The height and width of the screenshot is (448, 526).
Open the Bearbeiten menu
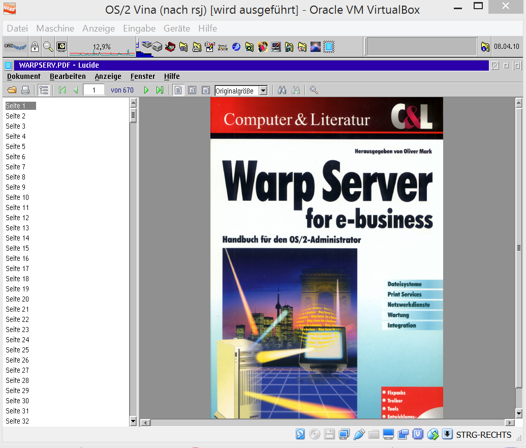(x=68, y=76)
